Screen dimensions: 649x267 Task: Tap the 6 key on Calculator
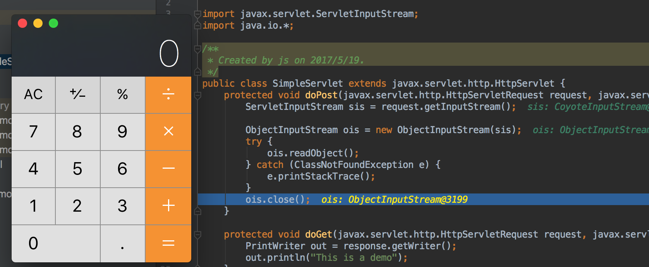tap(123, 169)
